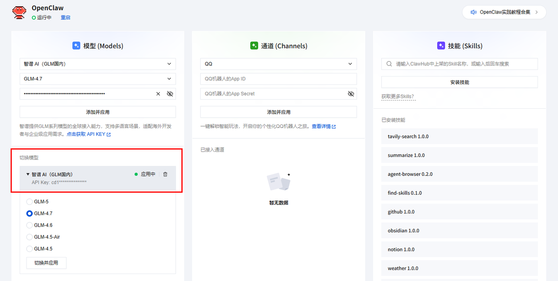
Task: Click the 已接入通道 section label
Action: tap(212, 150)
